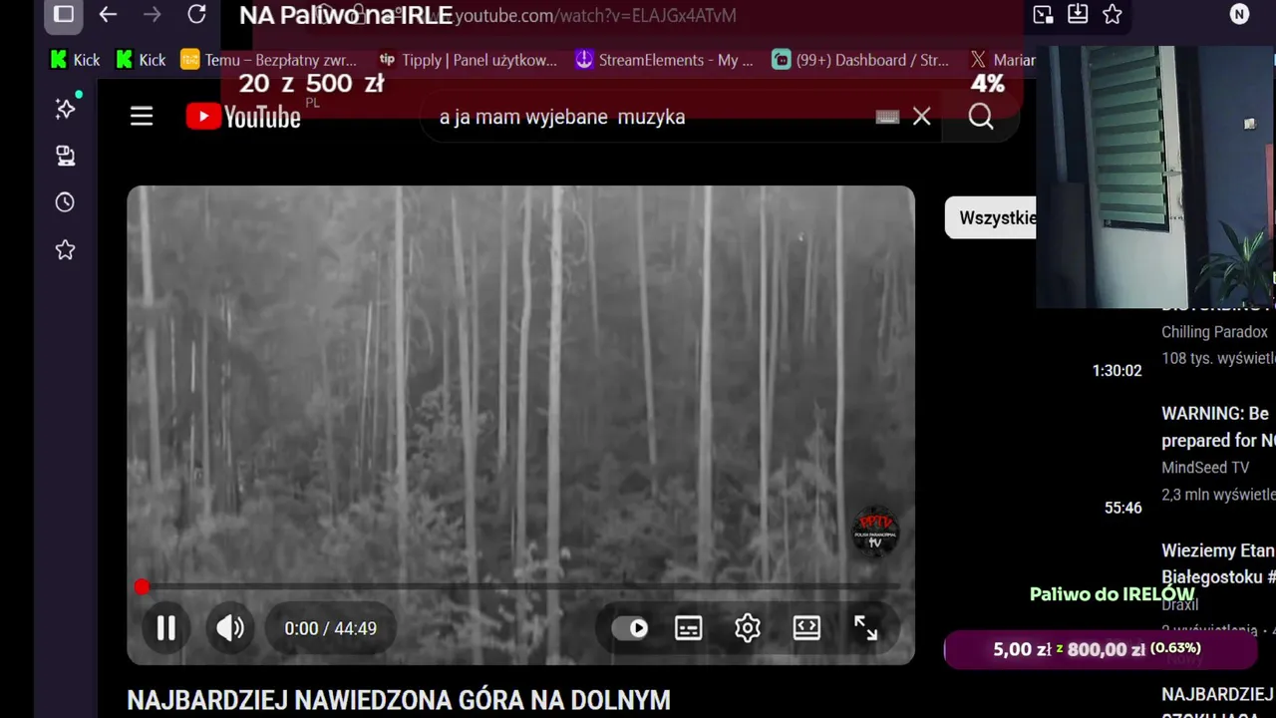Open history clock in sidebar
Viewport: 1276px width, 718px height.
coord(65,202)
